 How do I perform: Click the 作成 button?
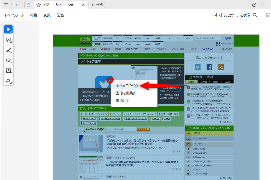[96, 5]
